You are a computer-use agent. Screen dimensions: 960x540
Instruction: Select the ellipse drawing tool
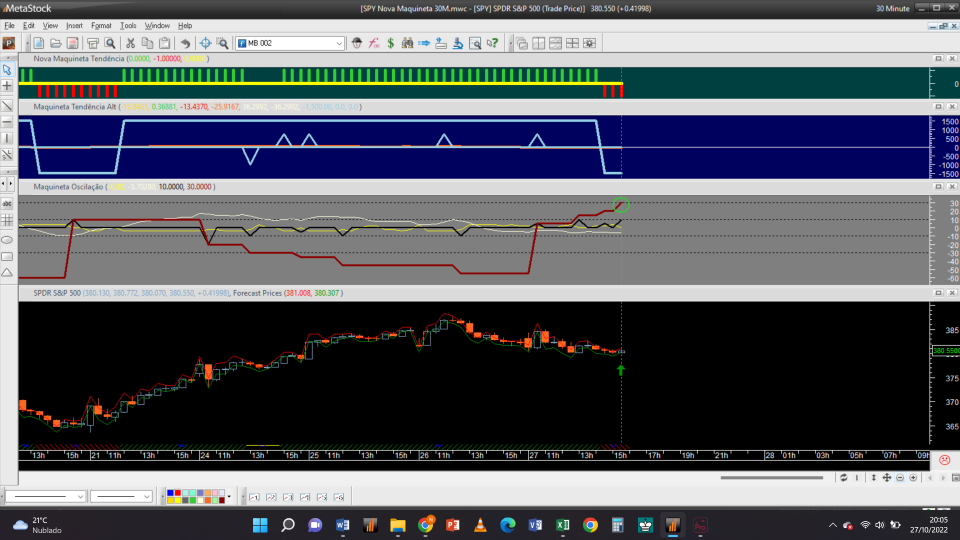pos(7,240)
